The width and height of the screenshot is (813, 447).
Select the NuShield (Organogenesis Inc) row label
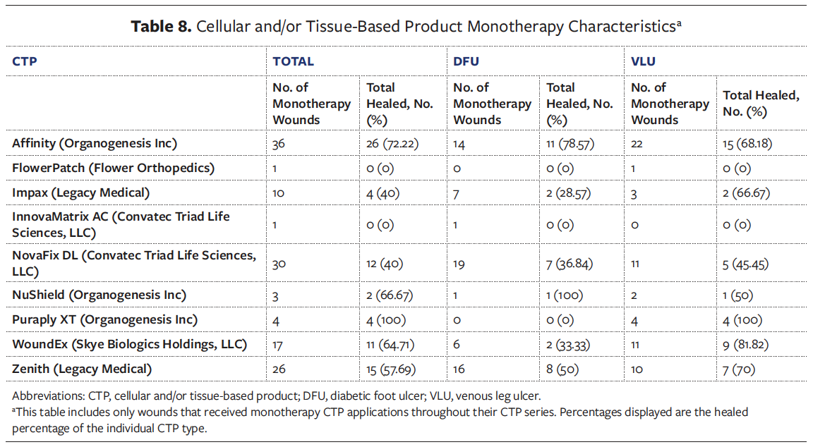pyautogui.click(x=98, y=295)
